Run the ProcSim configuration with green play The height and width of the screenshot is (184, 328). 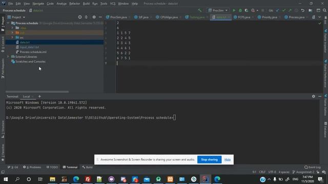click(234, 10)
